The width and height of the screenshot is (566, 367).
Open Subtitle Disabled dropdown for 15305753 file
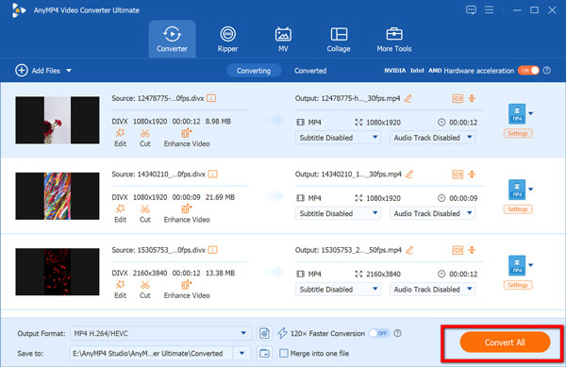tap(339, 289)
